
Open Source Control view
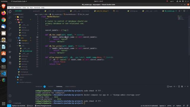pos(10,29)
